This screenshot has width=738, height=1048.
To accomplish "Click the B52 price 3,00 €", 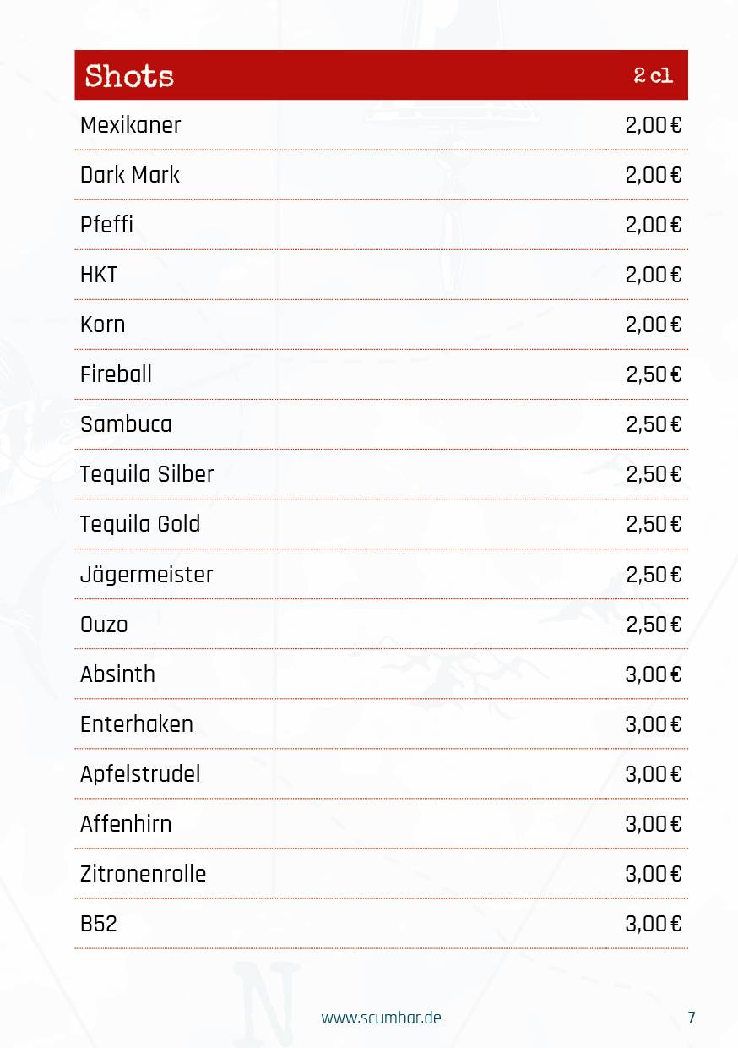I will 654,924.
